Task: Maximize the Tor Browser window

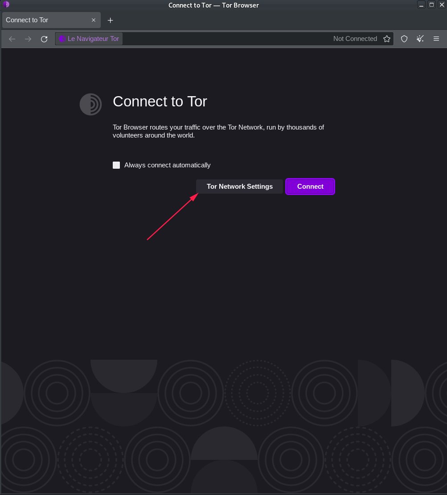Action: tap(431, 5)
